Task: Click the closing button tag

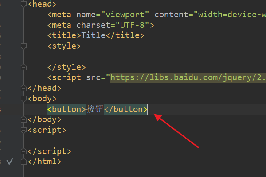Action: point(125,109)
